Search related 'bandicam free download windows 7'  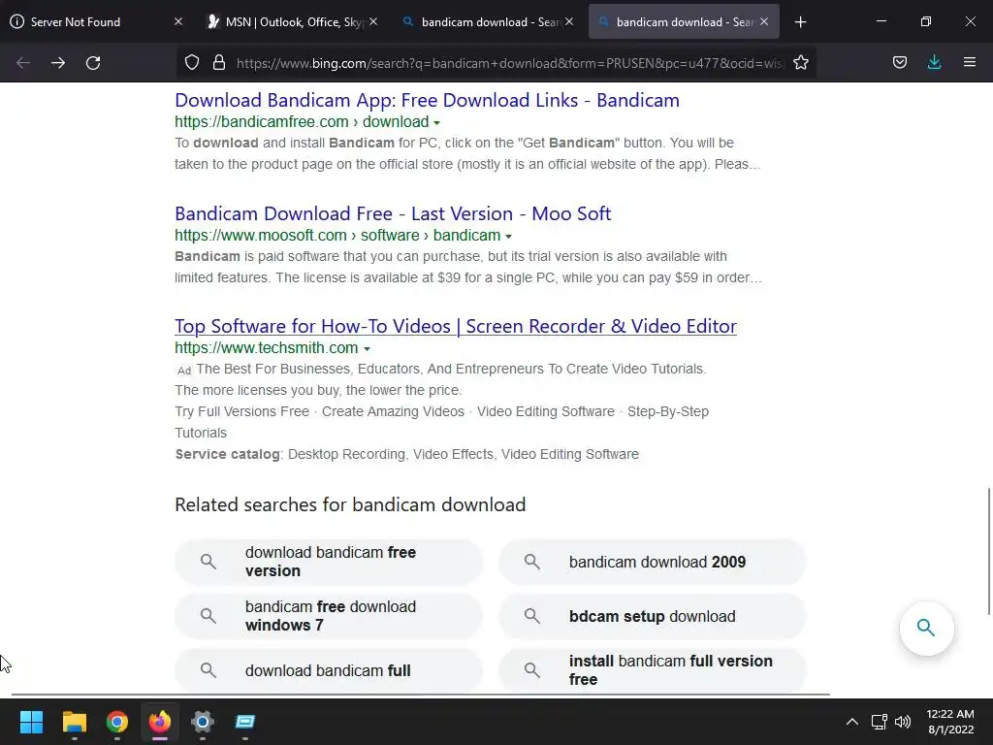[329, 616]
